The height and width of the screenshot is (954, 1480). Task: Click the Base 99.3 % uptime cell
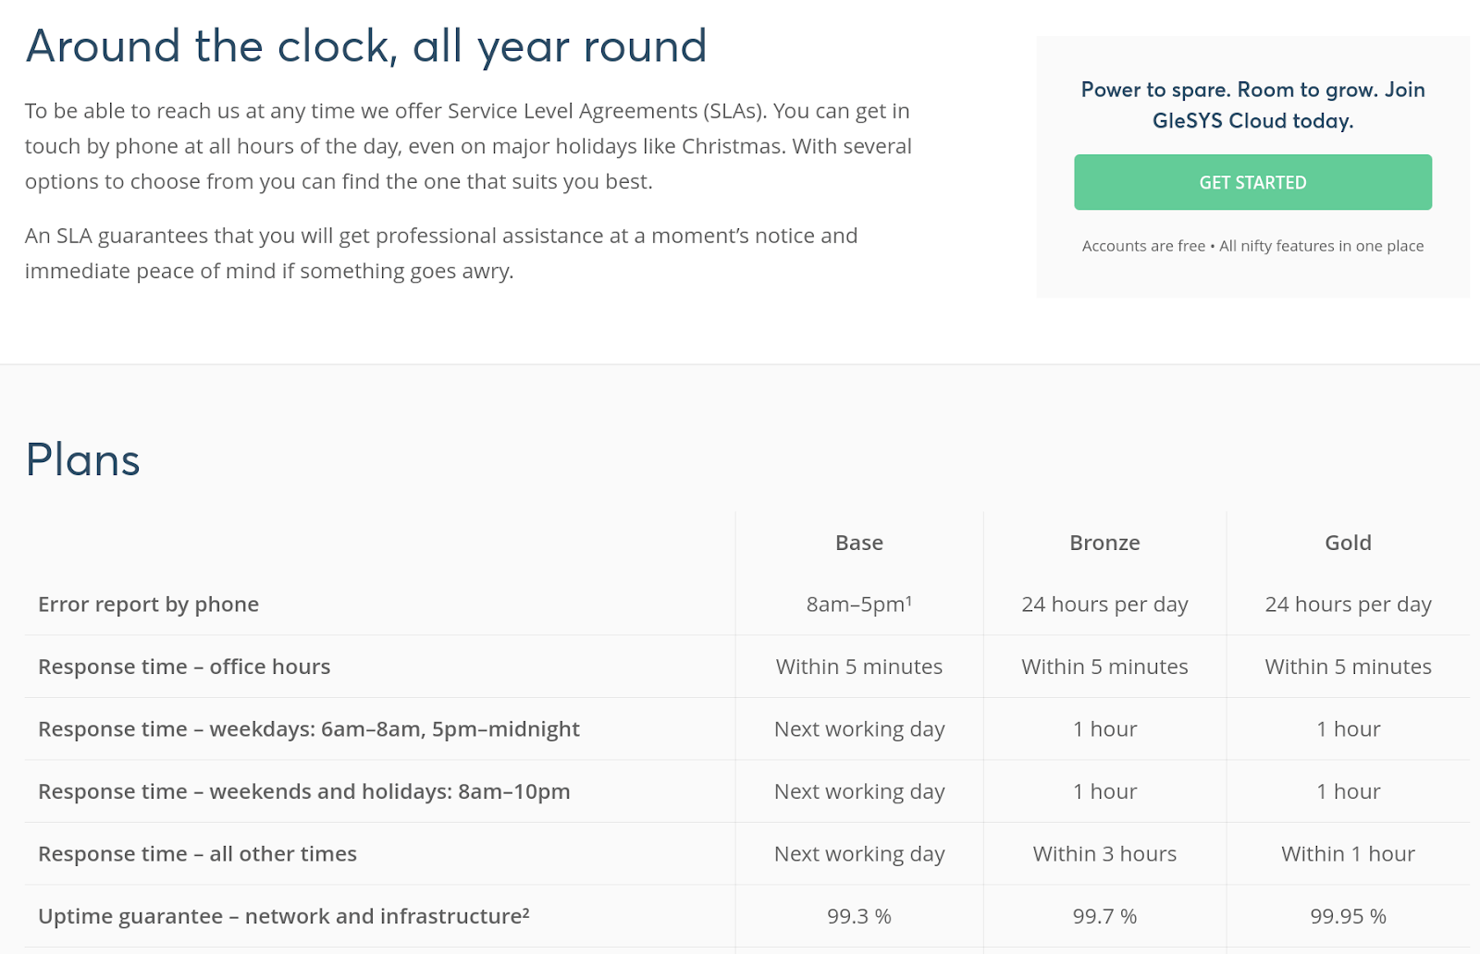click(x=859, y=916)
